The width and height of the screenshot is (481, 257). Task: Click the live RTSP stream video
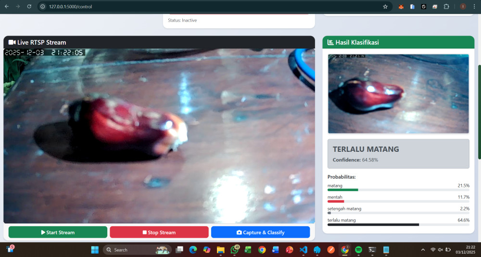[159, 135]
